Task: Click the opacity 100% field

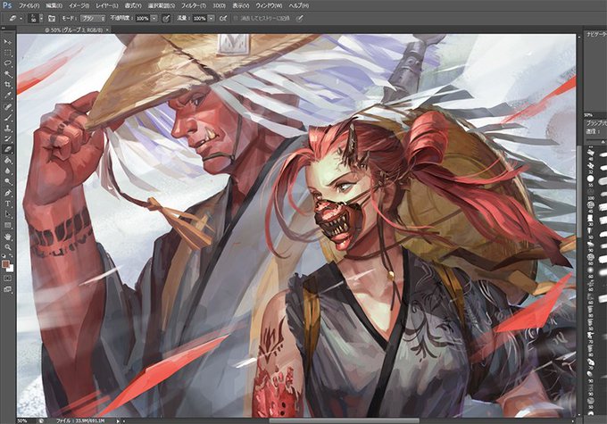Action: pos(142,18)
